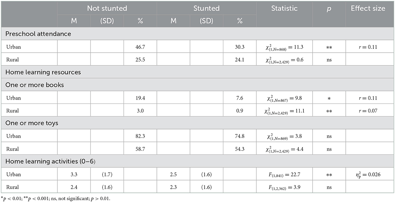Select the 'Effect size' header cell

368,15
